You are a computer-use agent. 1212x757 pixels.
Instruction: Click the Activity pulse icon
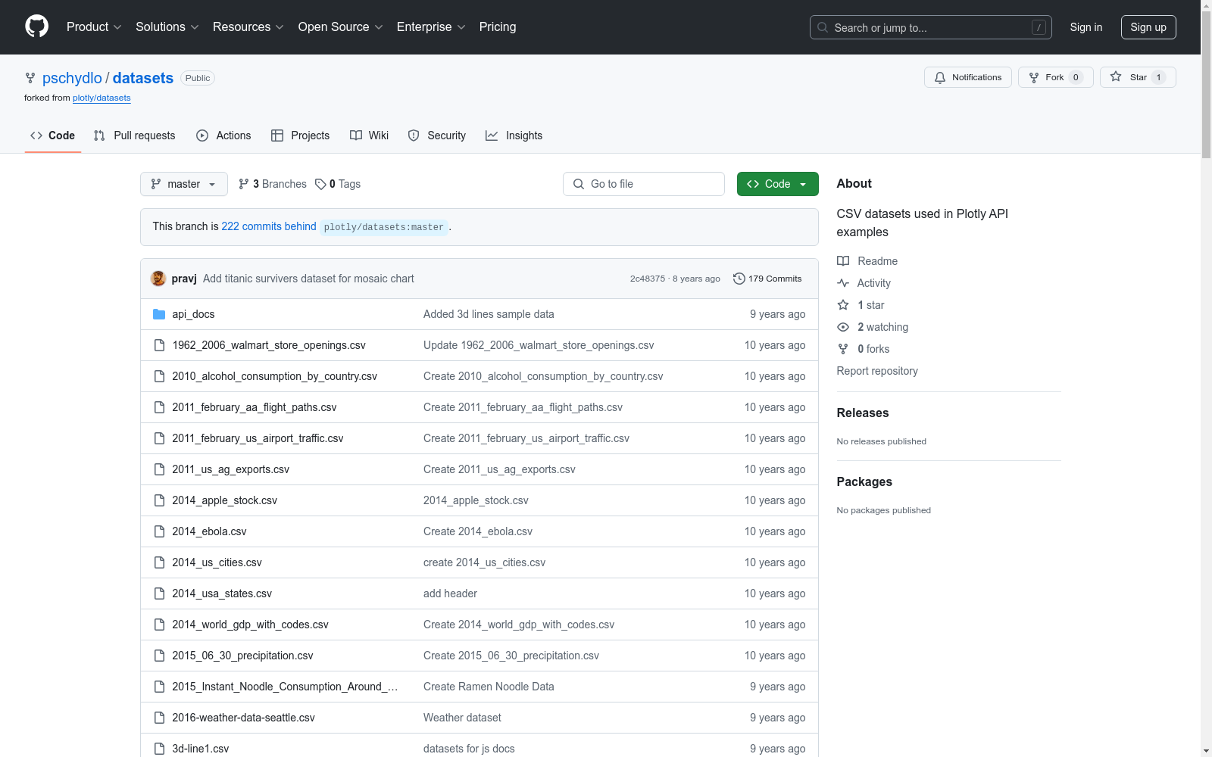pos(843,283)
